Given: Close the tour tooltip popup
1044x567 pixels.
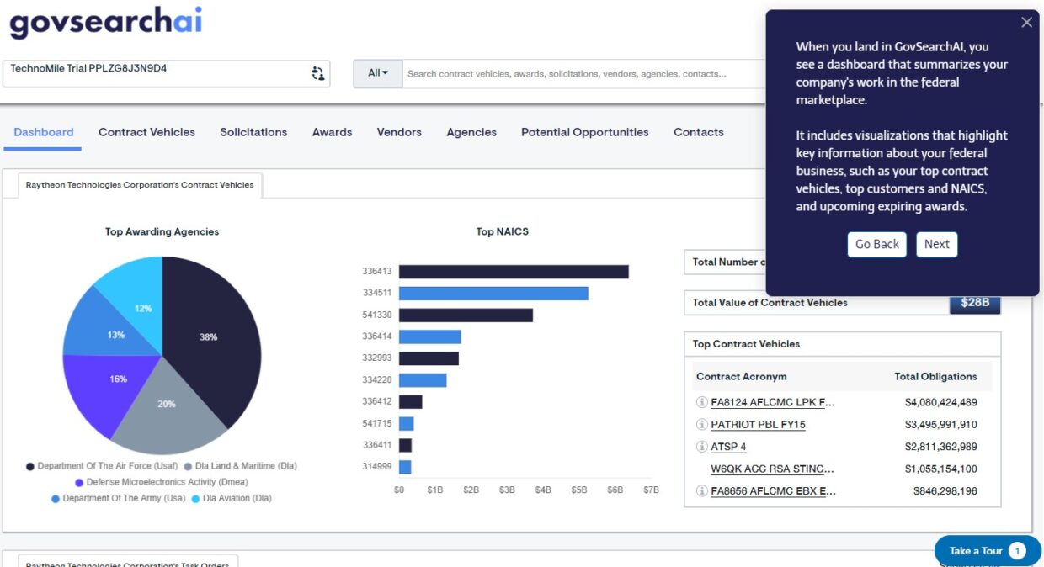Looking at the screenshot, I should point(1026,23).
